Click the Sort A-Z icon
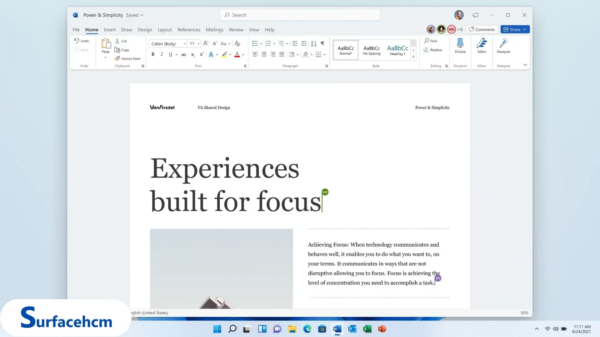600x337 pixels. coord(314,44)
